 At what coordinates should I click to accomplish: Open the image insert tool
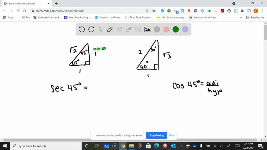(x=147, y=29)
